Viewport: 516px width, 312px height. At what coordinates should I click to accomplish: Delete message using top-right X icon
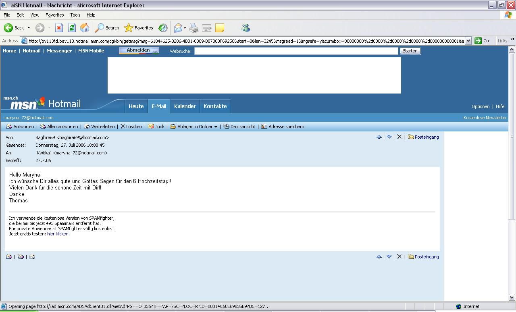click(x=399, y=137)
